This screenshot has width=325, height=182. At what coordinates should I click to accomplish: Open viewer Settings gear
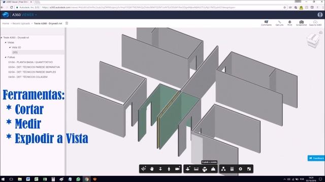(240, 169)
